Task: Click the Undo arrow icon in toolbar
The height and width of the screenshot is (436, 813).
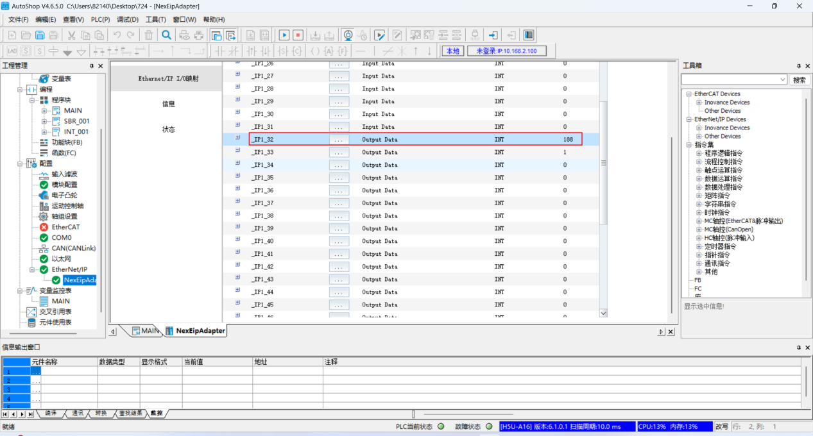Action: pyautogui.click(x=117, y=35)
